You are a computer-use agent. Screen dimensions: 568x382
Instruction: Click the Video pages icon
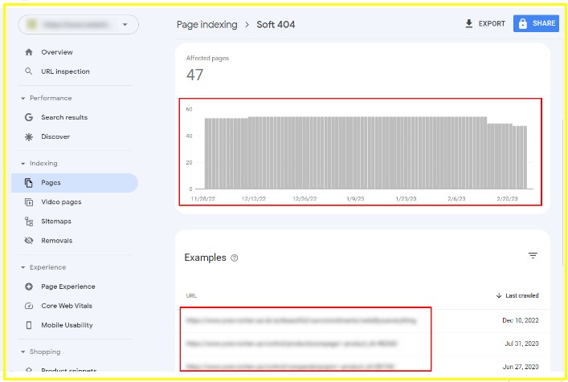coord(29,202)
